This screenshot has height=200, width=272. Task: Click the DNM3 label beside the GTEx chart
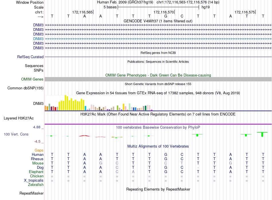(38, 103)
